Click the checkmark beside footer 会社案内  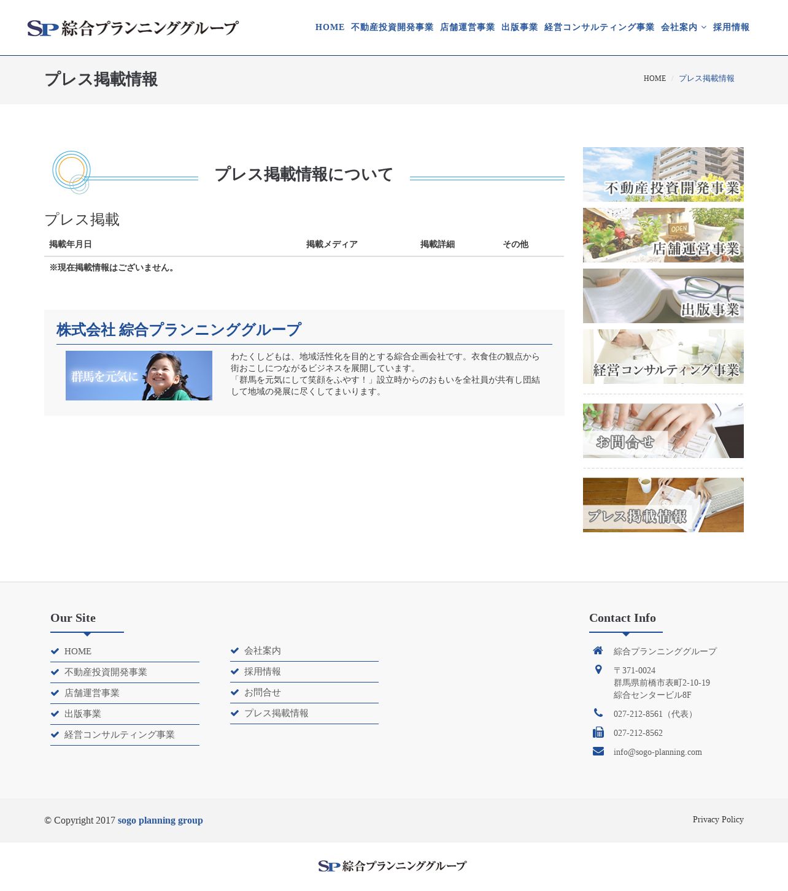point(234,651)
